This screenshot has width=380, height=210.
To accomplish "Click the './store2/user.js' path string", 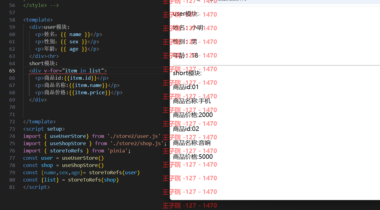I will pyautogui.click(x=134, y=136).
